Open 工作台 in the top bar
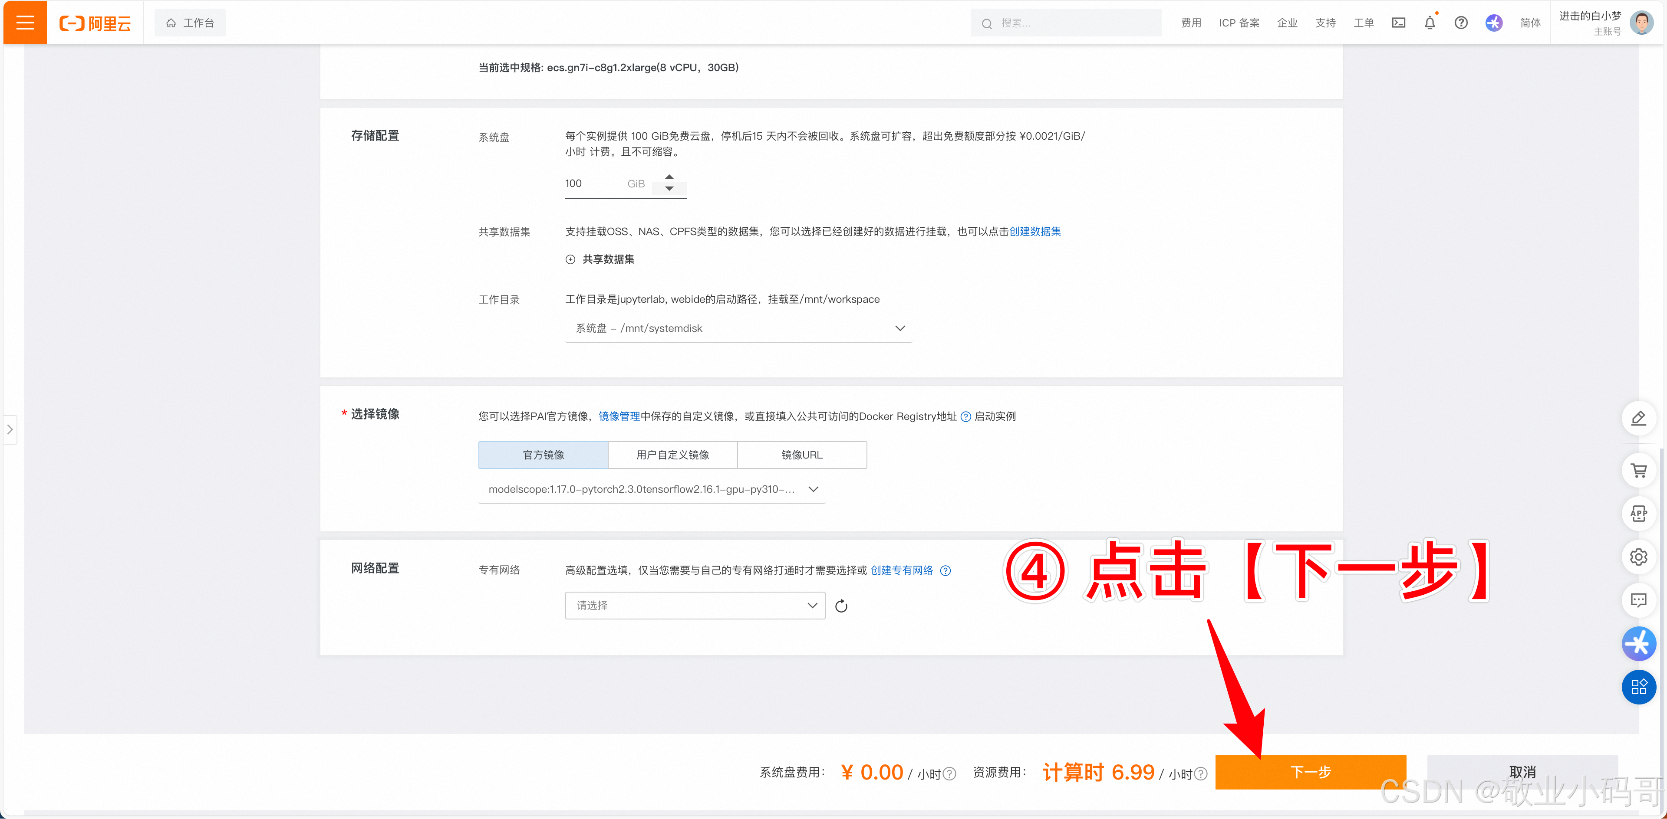 point(190,22)
